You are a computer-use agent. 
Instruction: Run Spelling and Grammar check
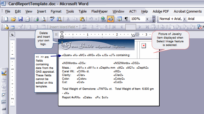(52, 19)
